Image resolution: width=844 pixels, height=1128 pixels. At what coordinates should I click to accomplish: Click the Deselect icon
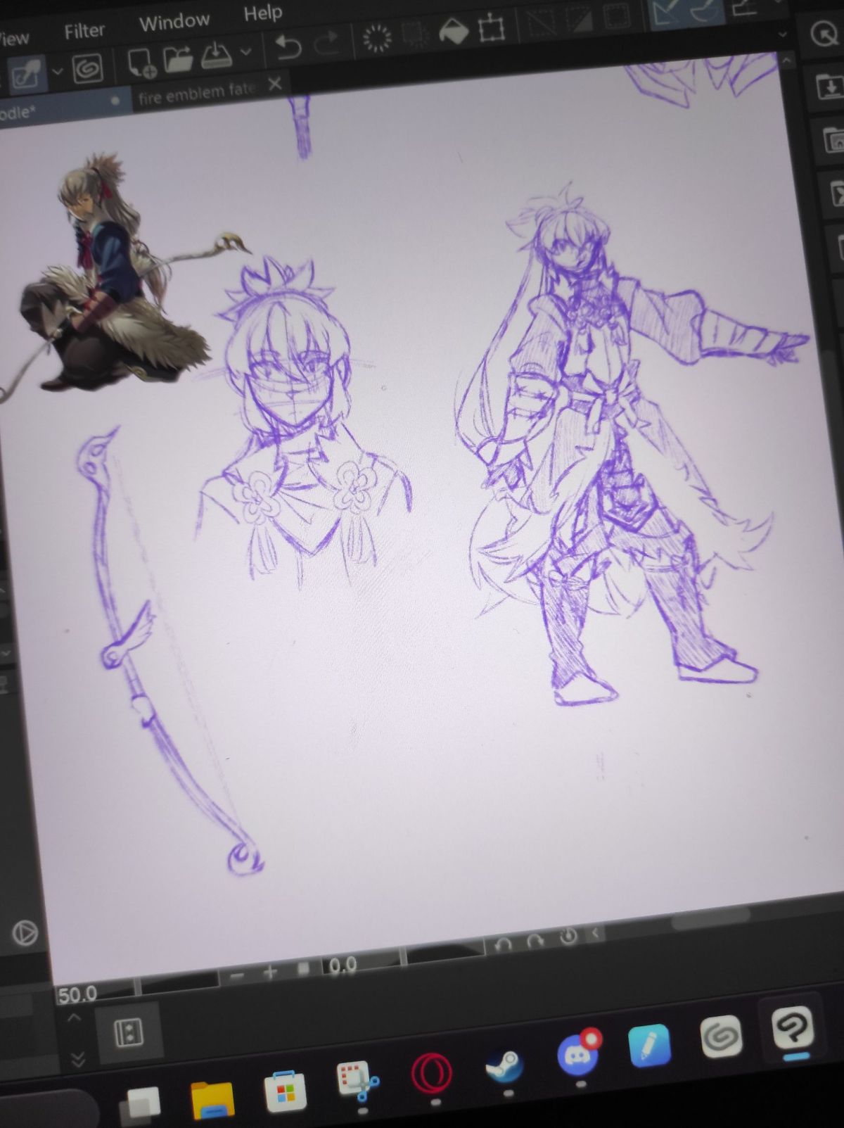click(x=540, y=23)
